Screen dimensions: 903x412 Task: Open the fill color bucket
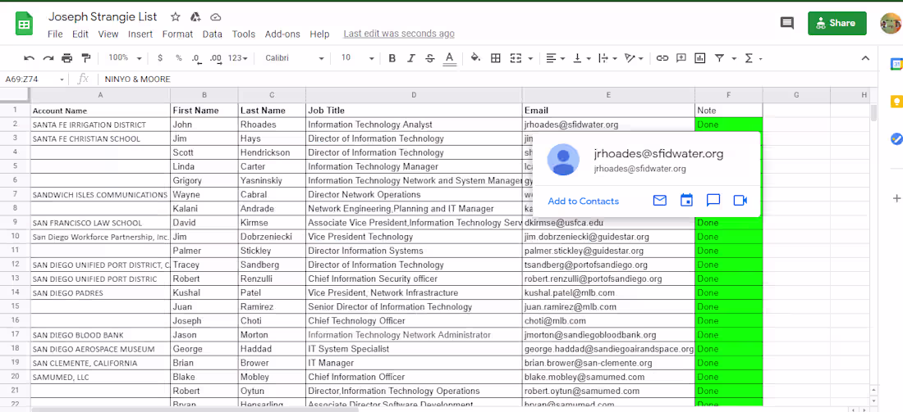pos(475,58)
